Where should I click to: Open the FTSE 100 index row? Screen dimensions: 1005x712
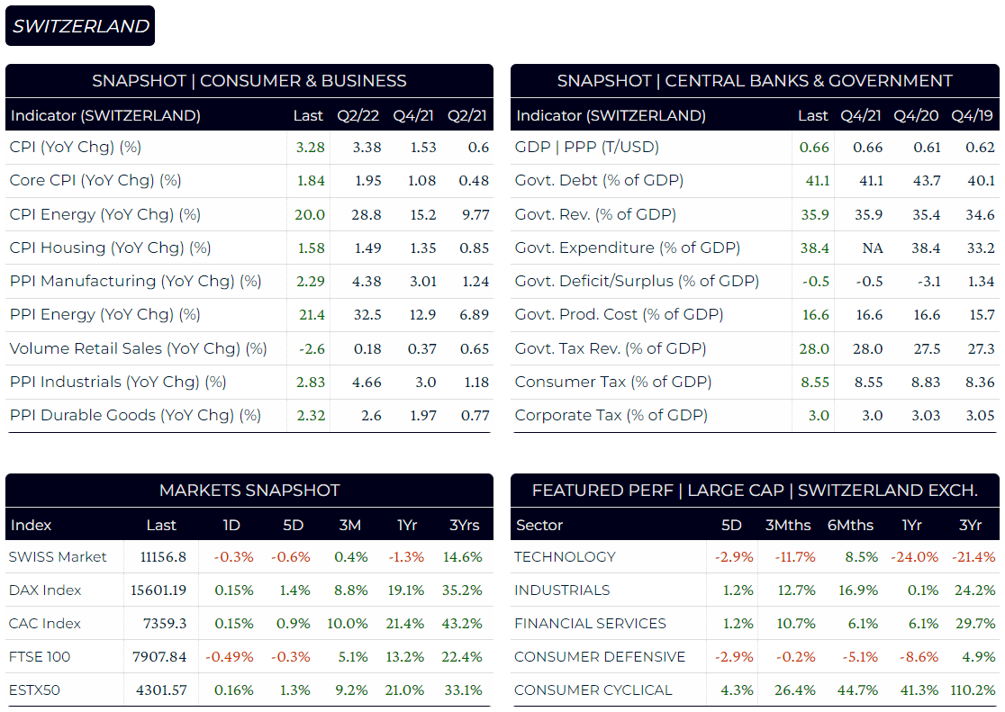tap(249, 657)
